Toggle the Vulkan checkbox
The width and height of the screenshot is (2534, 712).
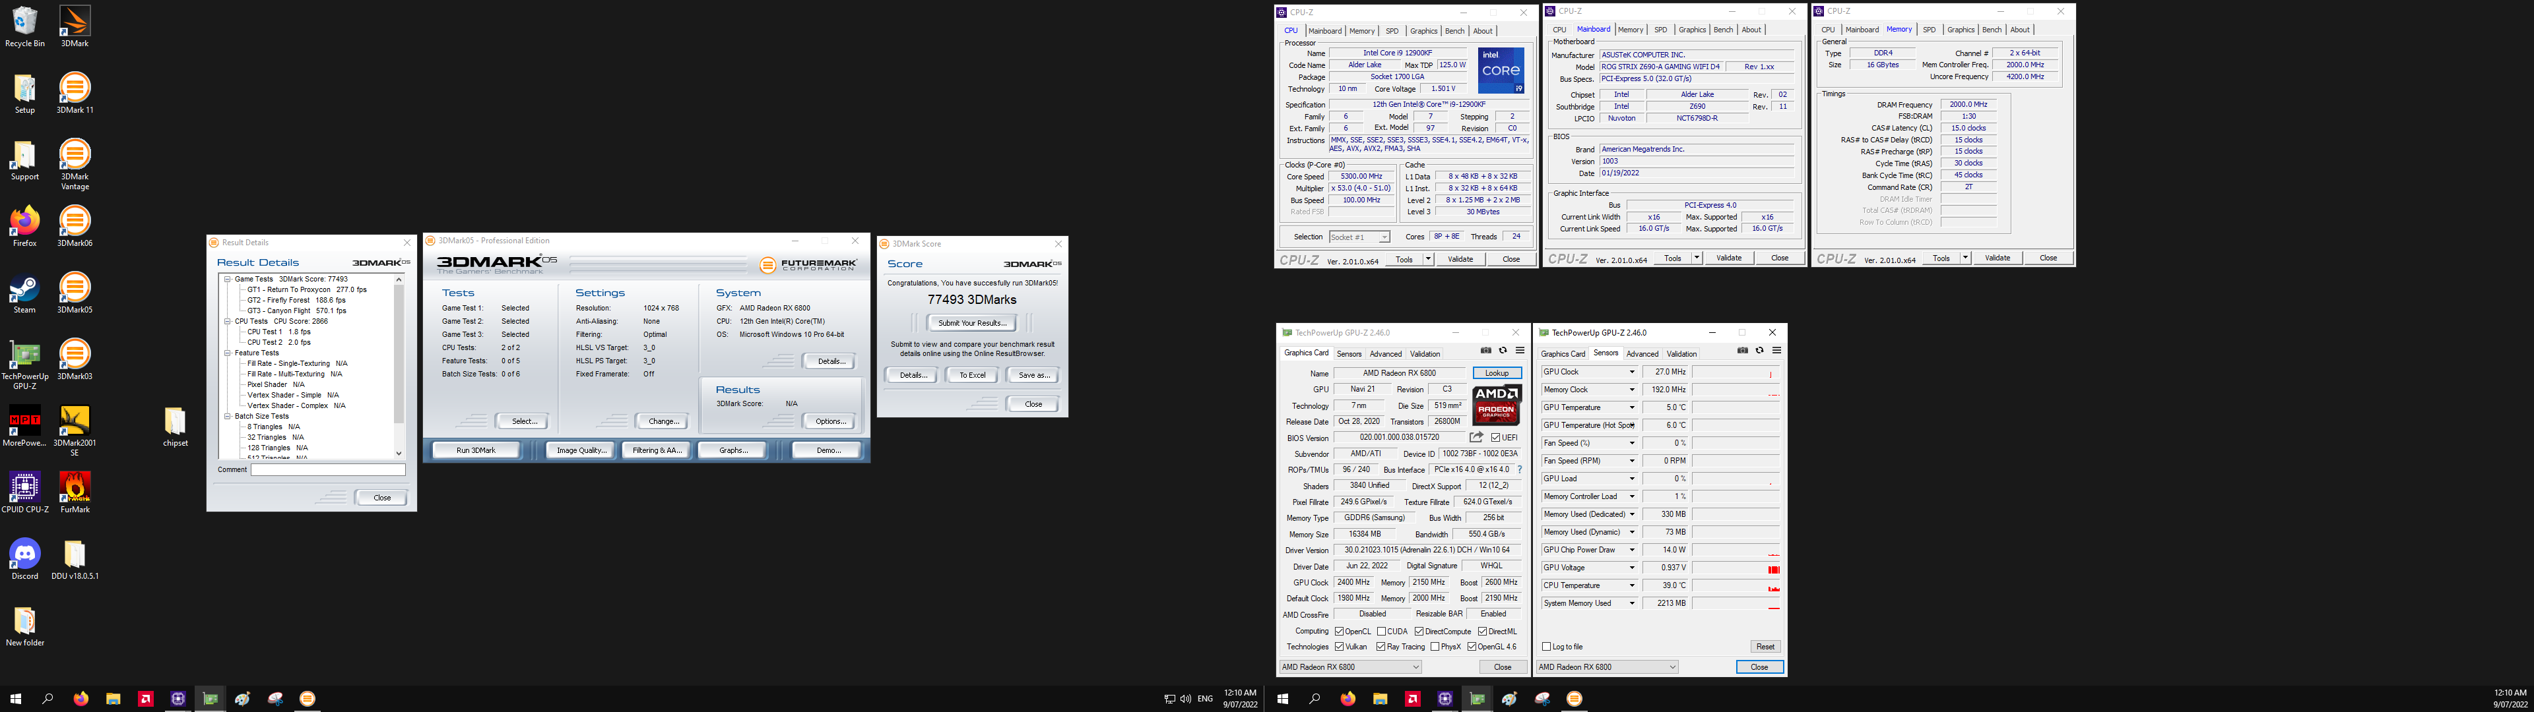point(1339,647)
